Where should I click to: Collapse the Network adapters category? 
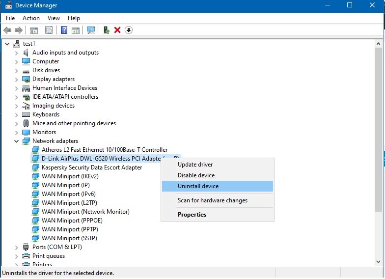[17, 141]
